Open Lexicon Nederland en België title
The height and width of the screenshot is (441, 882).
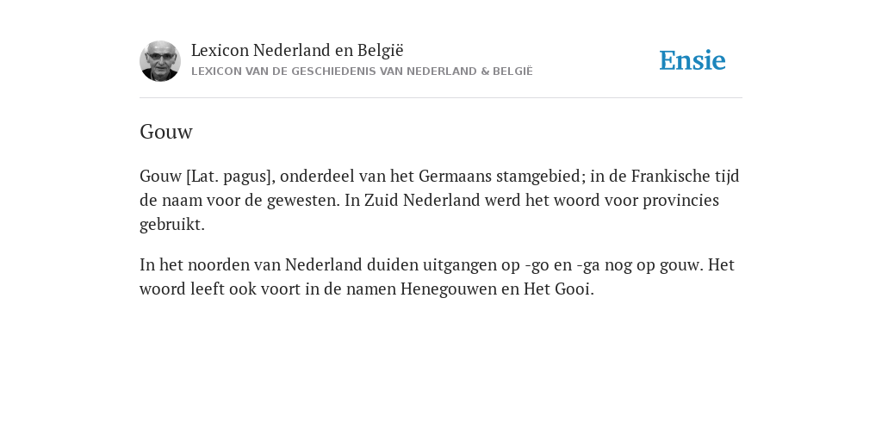[x=297, y=50]
